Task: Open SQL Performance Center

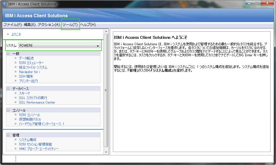Action: click(37, 102)
